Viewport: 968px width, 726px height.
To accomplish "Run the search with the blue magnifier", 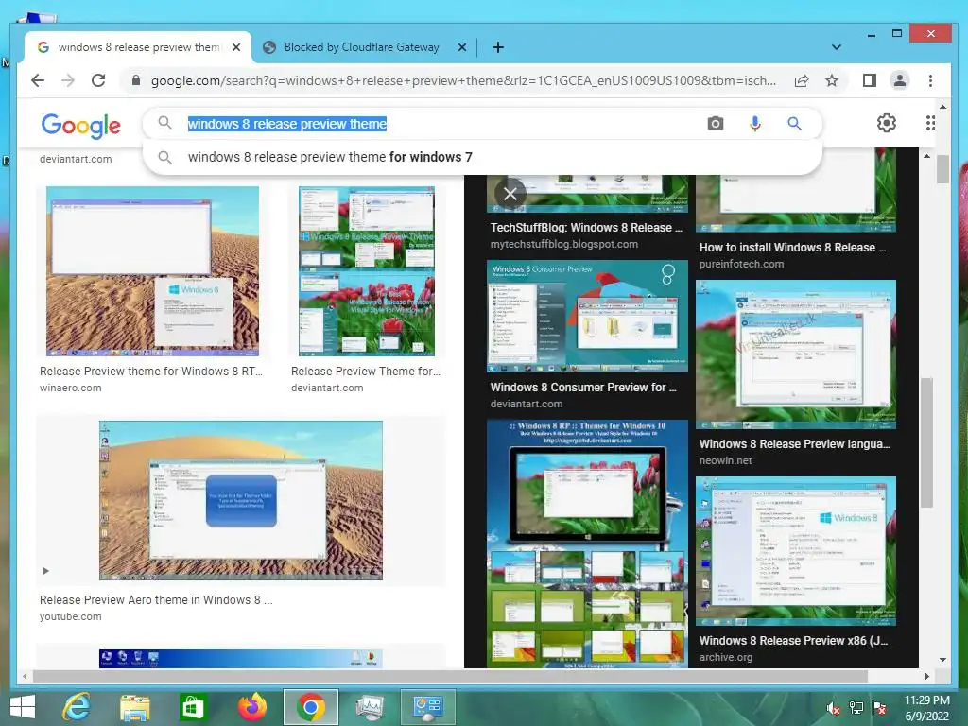I will click(x=794, y=124).
